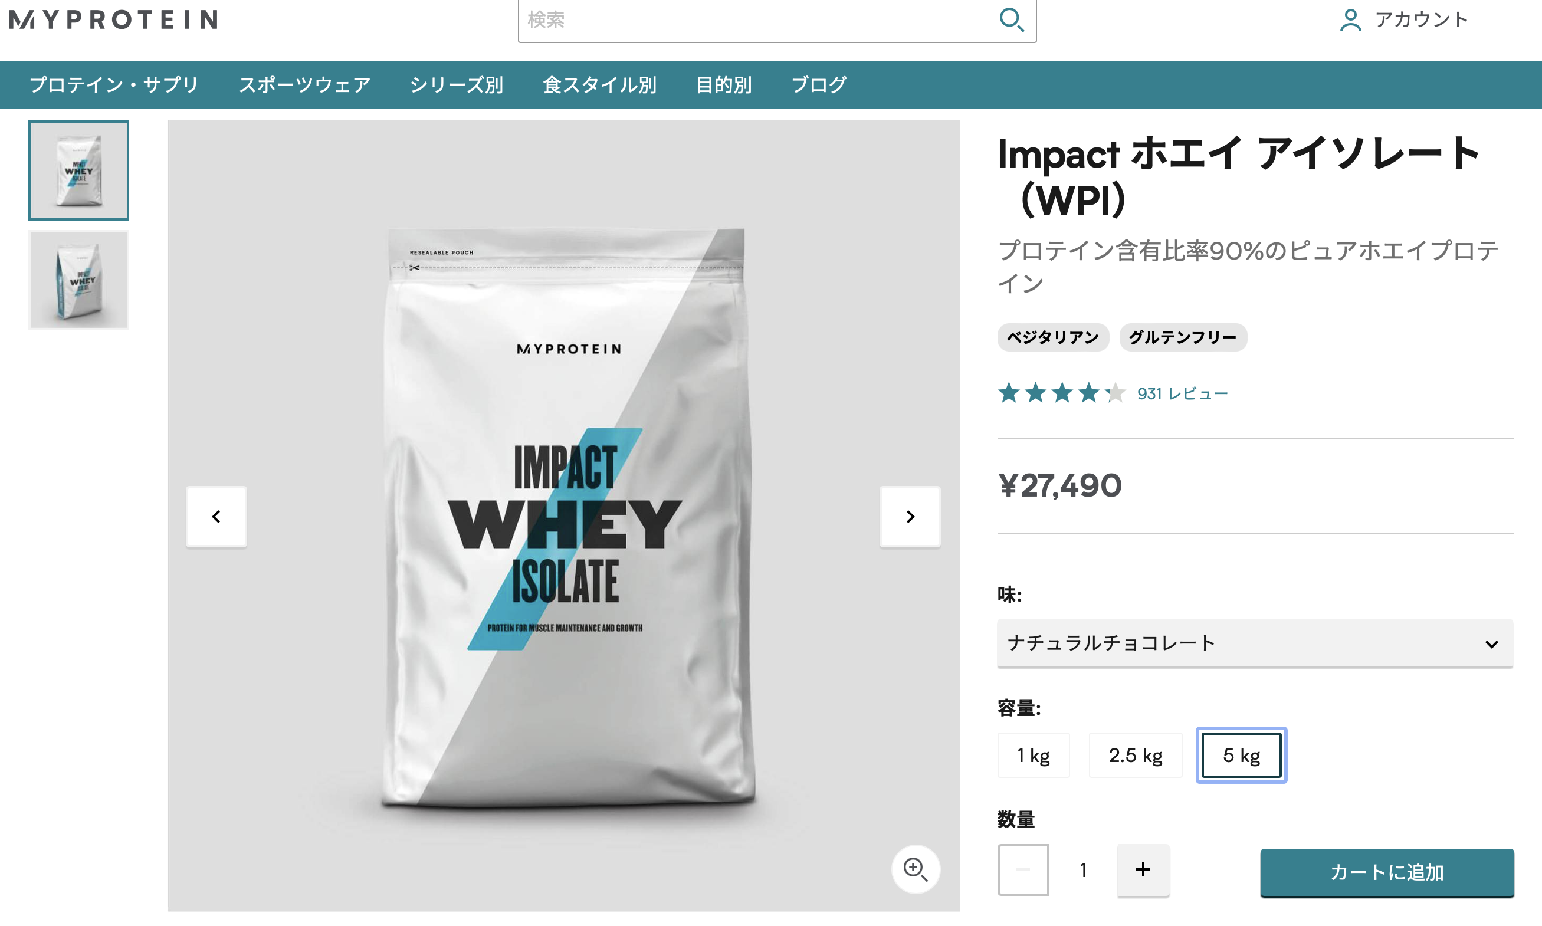The width and height of the screenshot is (1542, 926).
Task: Open プロテイン・サプリ navigation menu
Action: pyautogui.click(x=114, y=85)
